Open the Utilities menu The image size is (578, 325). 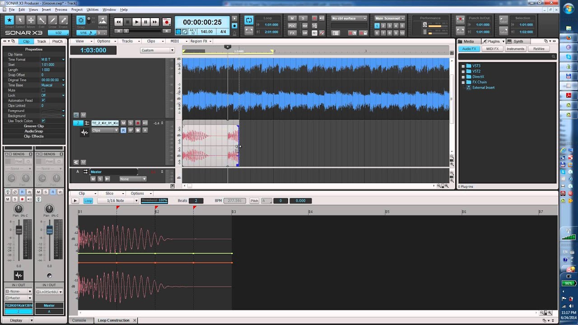tap(93, 9)
